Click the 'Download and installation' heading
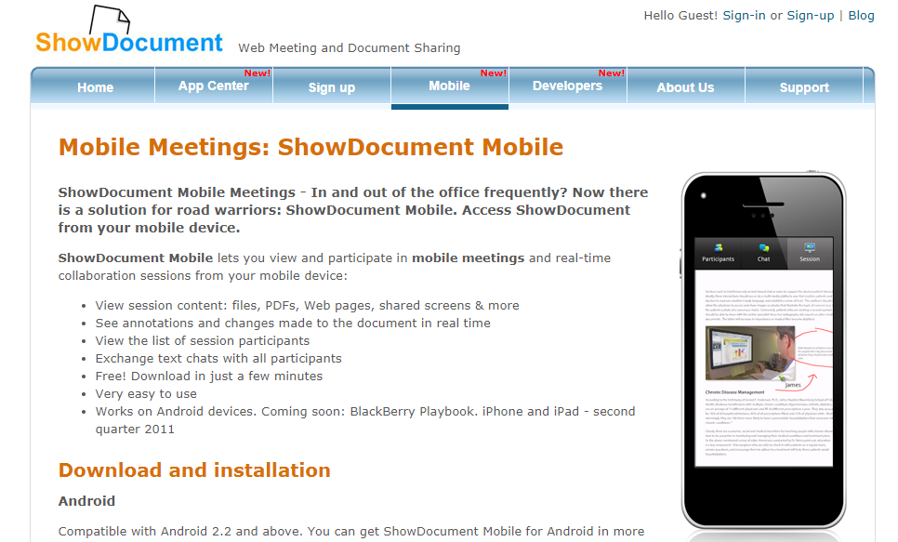This screenshot has width=898, height=542. 194,470
